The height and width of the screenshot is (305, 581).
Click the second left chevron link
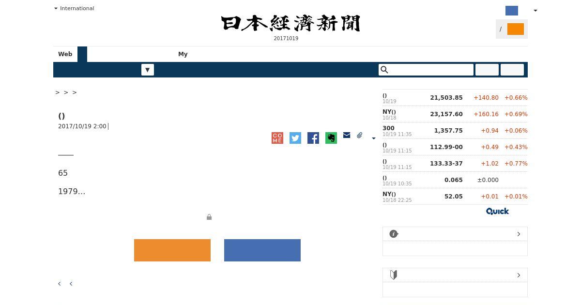[71, 284]
